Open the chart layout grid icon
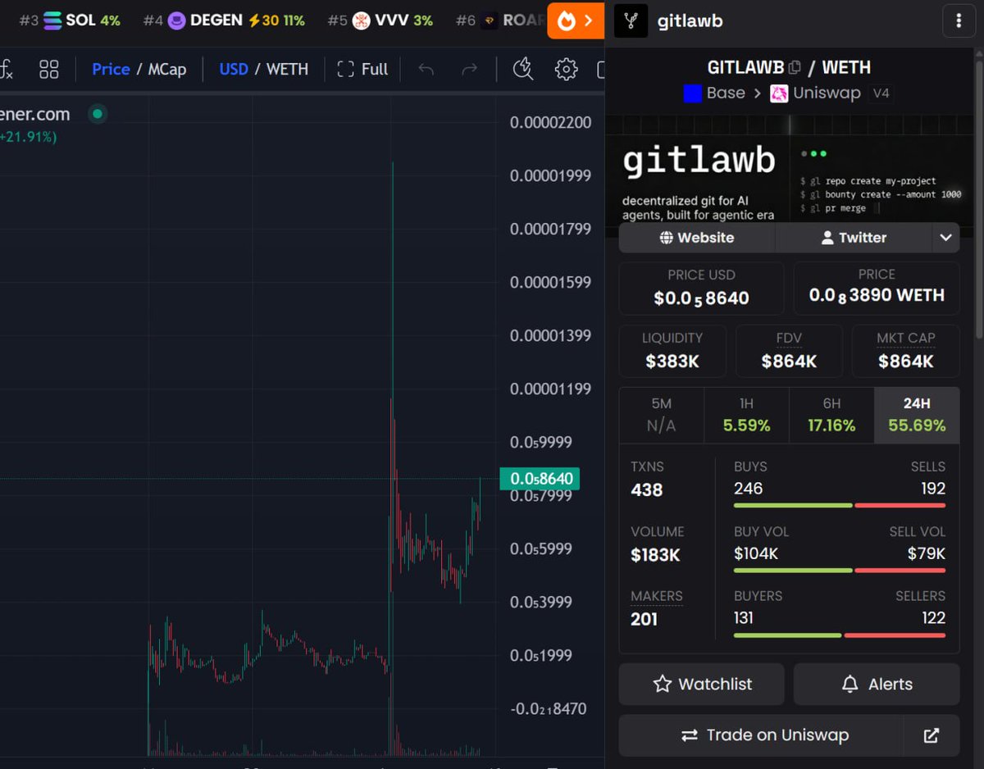Viewport: 984px width, 769px height. (x=49, y=70)
